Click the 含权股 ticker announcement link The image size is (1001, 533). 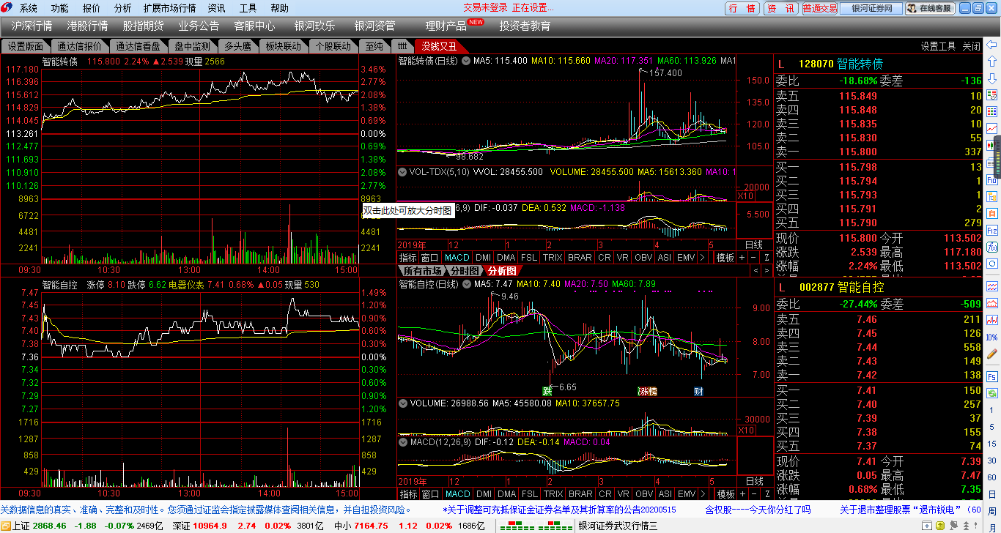click(x=758, y=510)
